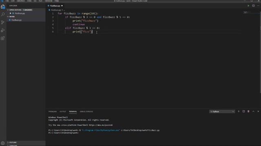Viewport: 261px width, 146px height.
Task: Collapse the WORK folder section
Action: click(8, 17)
